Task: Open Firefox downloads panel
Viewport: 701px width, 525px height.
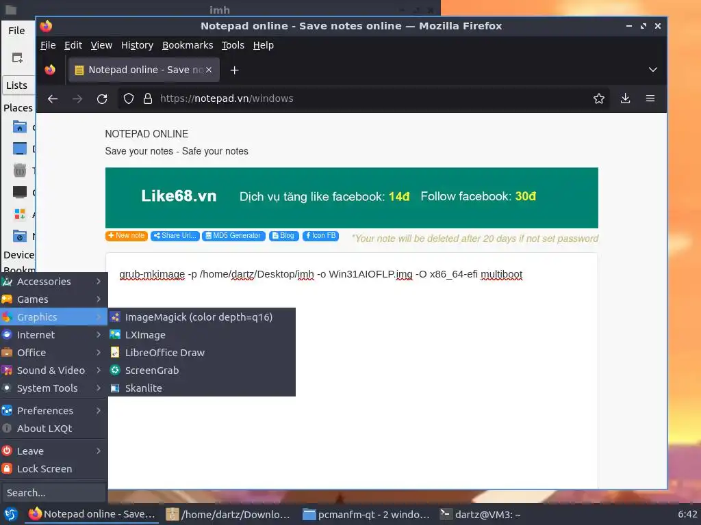Action: [x=626, y=98]
